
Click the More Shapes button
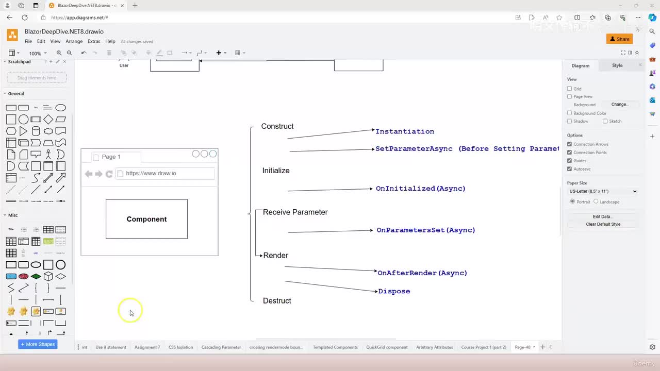(38, 344)
